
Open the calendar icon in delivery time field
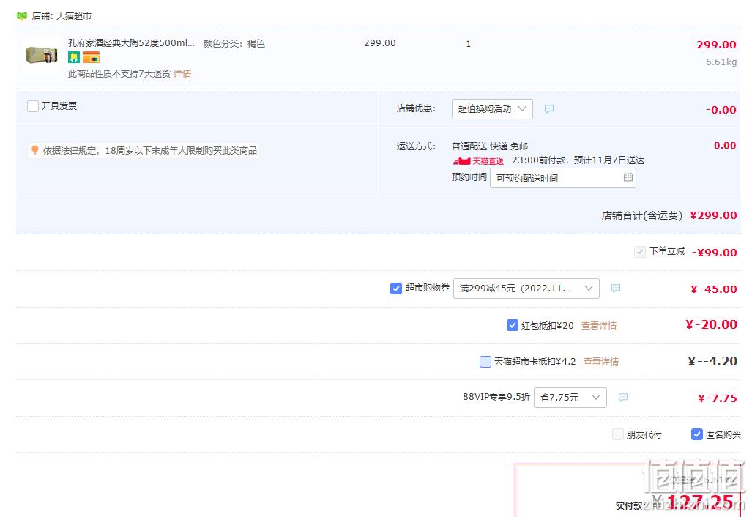[x=628, y=177]
